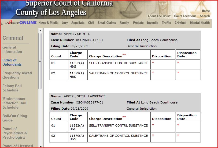Click name APPER, SETH L
The height and width of the screenshot is (148, 218).
click(77, 34)
